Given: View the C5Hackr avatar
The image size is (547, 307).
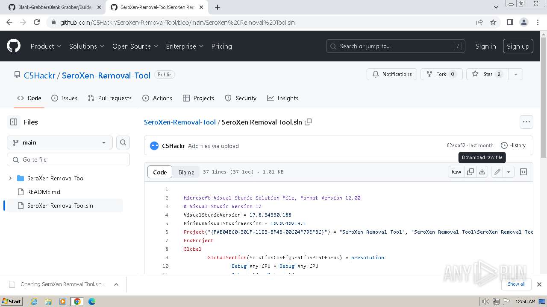Looking at the screenshot, I should pos(154,146).
